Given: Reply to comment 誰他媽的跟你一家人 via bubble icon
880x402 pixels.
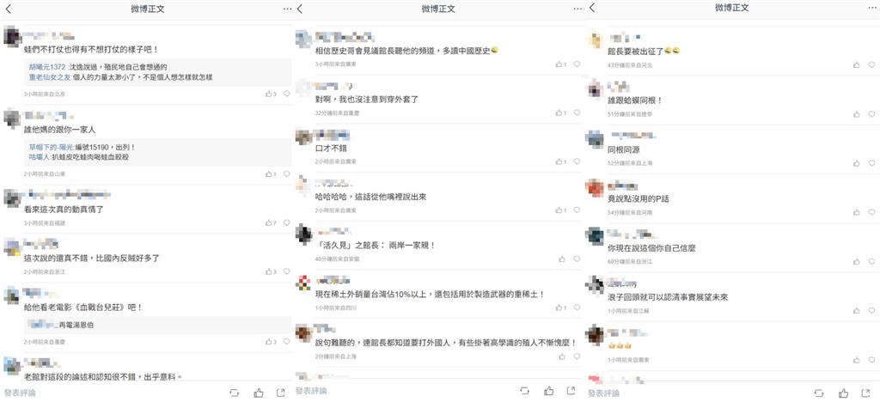Looking at the screenshot, I should pyautogui.click(x=287, y=174).
